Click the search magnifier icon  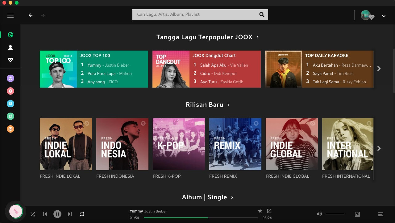point(262,14)
